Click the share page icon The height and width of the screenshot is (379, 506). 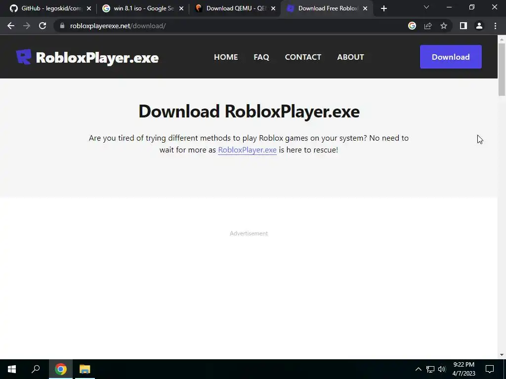pos(428,26)
